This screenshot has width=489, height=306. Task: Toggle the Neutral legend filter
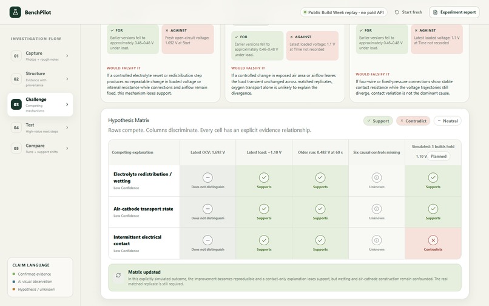(x=448, y=121)
